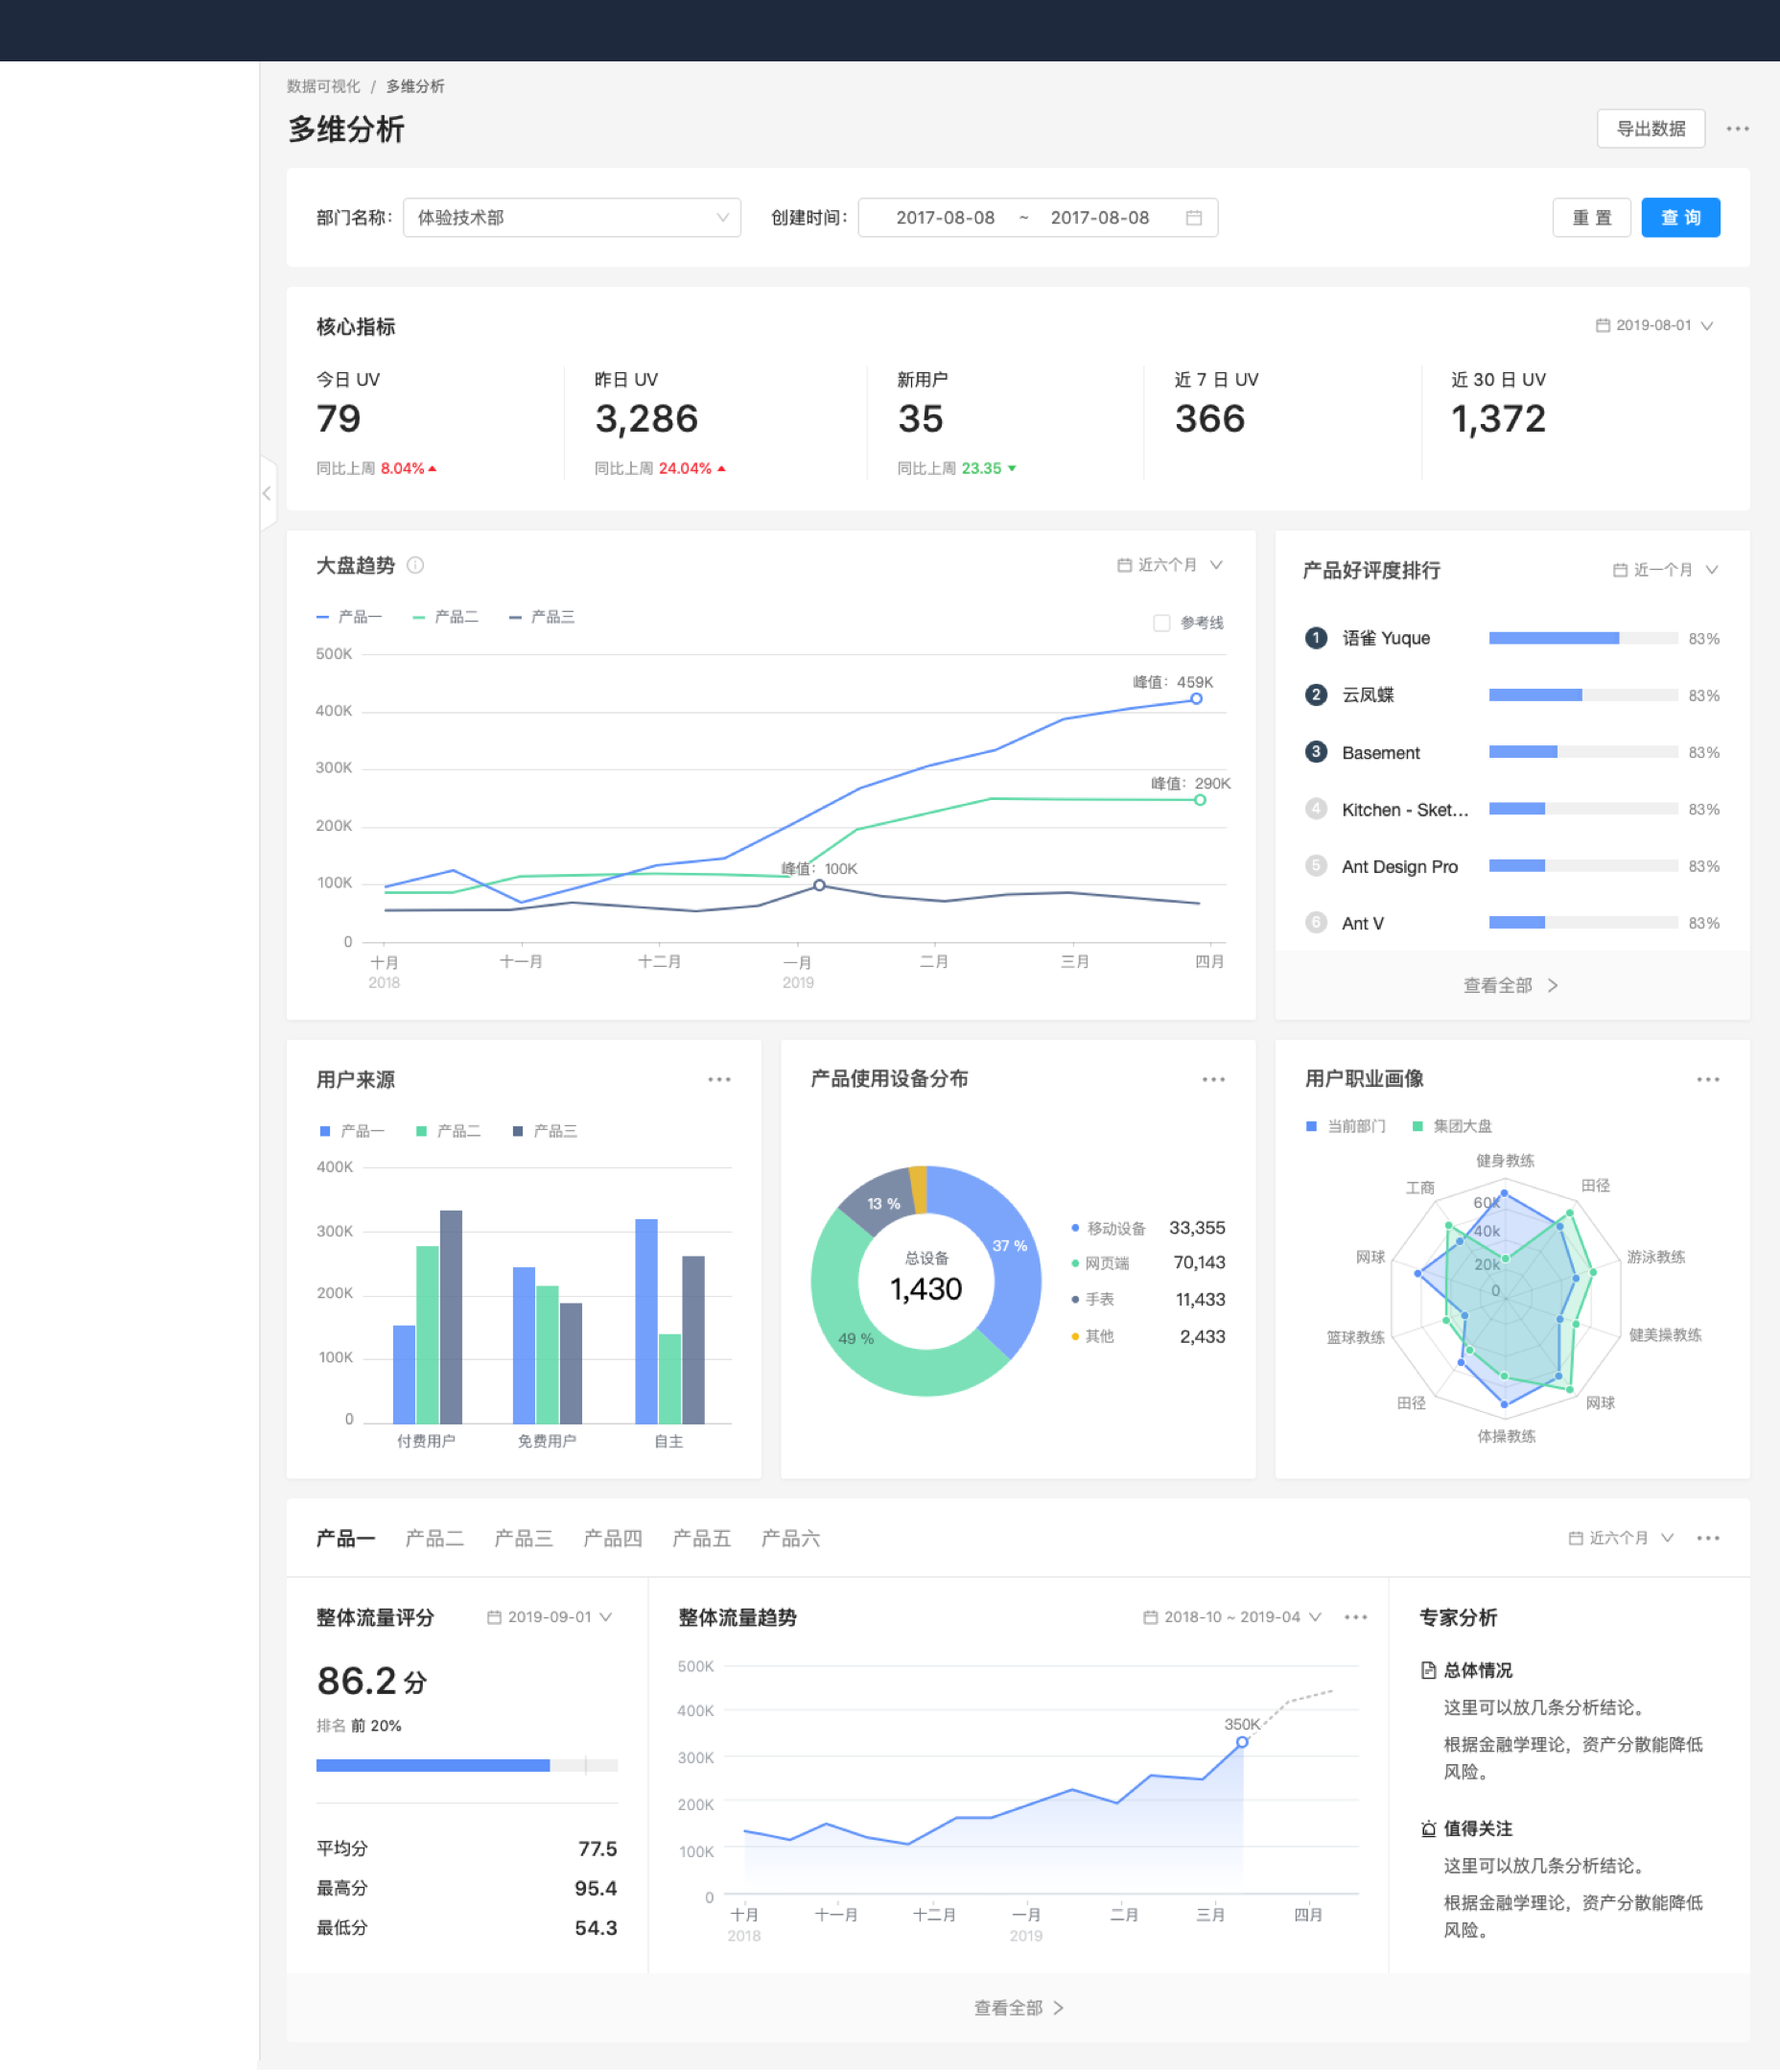1780x2072 pixels.
Task: Click the alarm icon beside 值得关注
Action: click(x=1428, y=1829)
